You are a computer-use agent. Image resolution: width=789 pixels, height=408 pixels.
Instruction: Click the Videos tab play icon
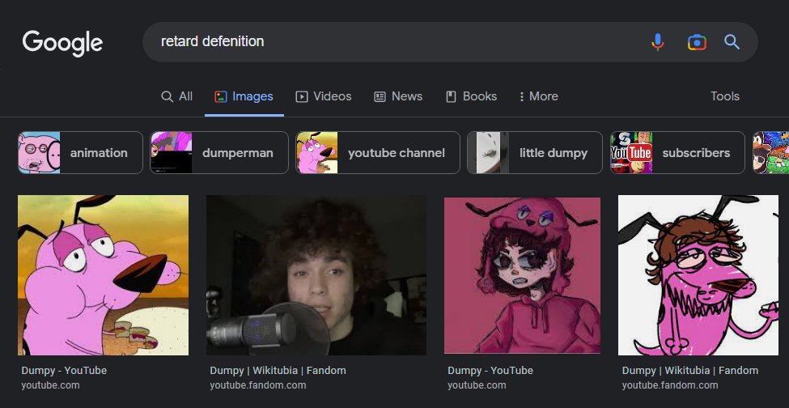click(301, 96)
